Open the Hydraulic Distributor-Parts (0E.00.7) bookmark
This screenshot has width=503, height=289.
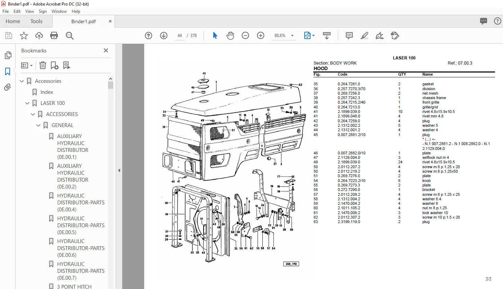(x=81, y=271)
